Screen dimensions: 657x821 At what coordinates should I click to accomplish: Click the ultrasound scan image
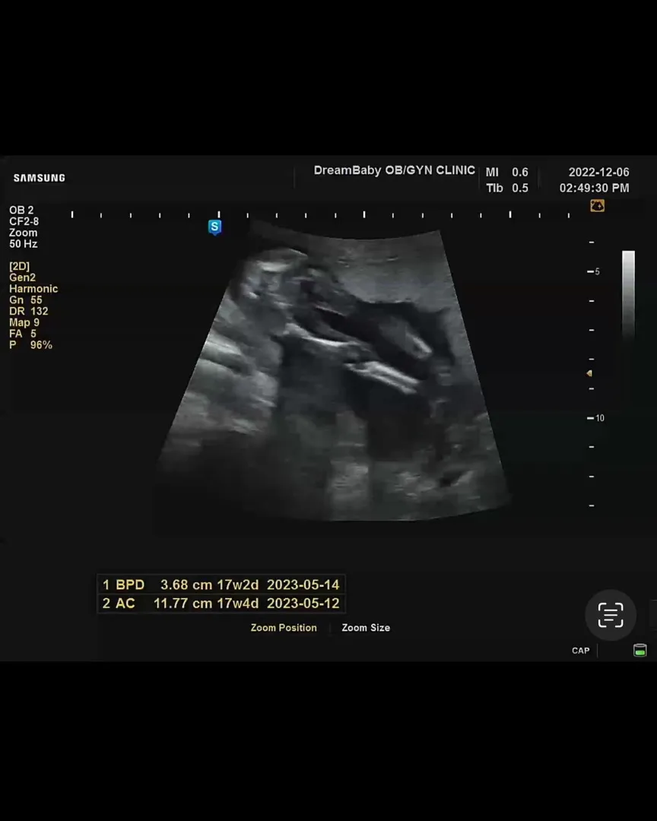(333, 372)
